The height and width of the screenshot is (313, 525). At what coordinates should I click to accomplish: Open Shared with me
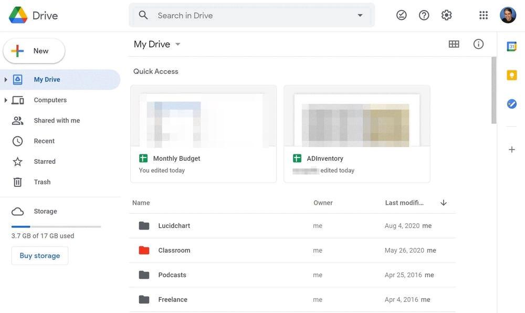click(57, 120)
